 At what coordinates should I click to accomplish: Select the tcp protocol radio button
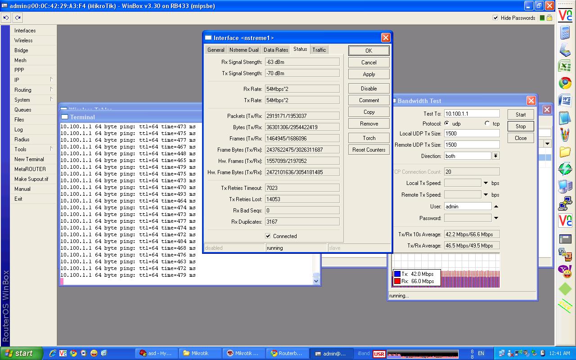pyautogui.click(x=487, y=123)
